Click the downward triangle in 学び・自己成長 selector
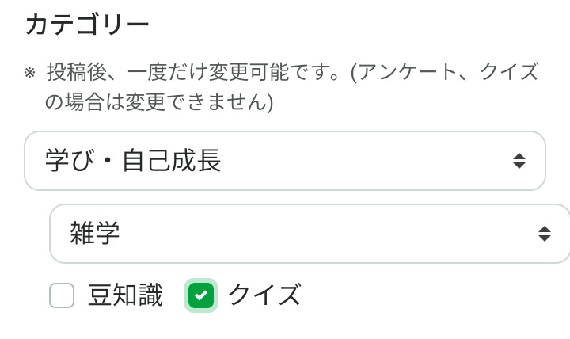This screenshot has height=339, width=570. pos(519,166)
